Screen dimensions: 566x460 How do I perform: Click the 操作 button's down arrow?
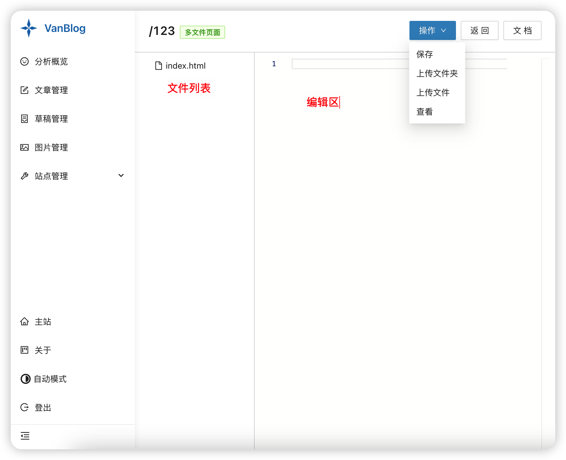pos(443,30)
